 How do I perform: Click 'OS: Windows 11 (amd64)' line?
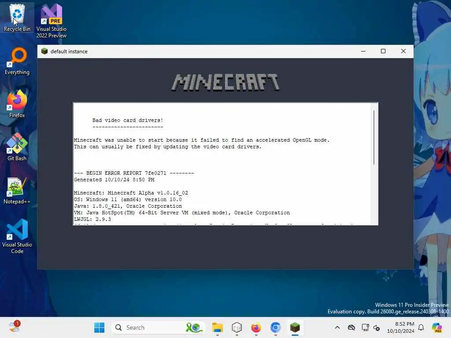pyautogui.click(x=128, y=199)
